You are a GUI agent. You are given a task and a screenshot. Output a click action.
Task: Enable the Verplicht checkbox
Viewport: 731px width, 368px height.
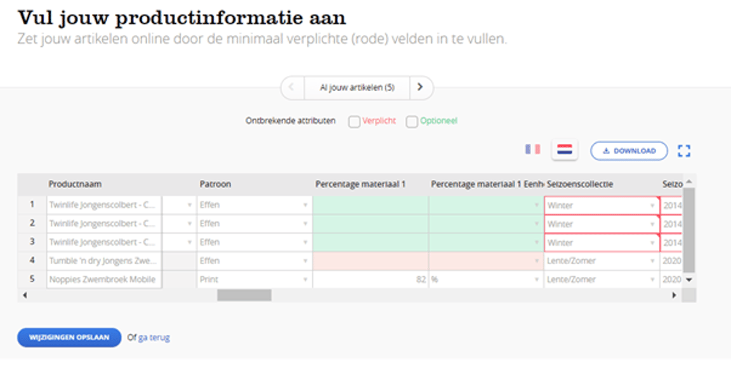354,122
